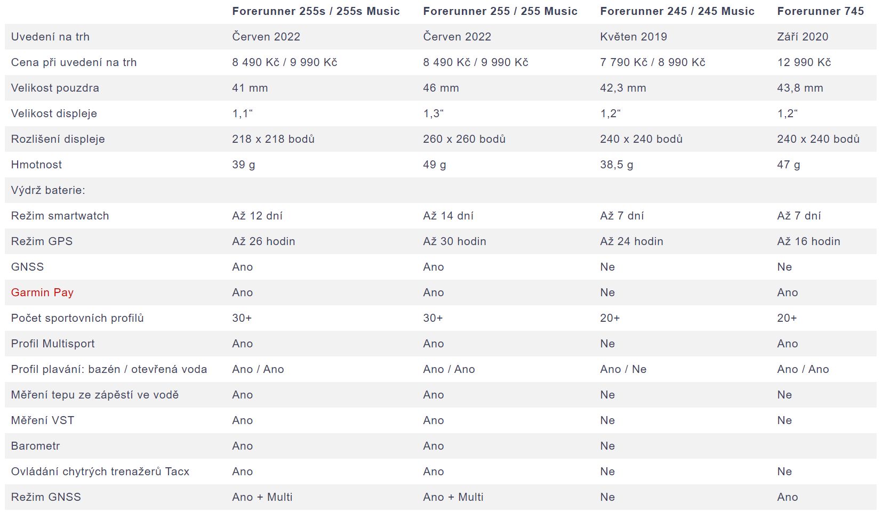Click the Měření tepu ze zápěstí ve vodě label
This screenshot has width=882, height=512.
tap(95, 395)
